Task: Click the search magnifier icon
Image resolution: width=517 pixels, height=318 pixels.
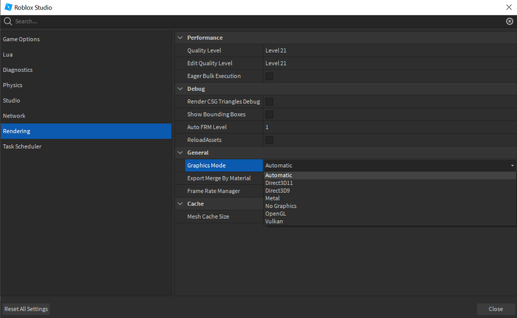Action: pos(7,21)
